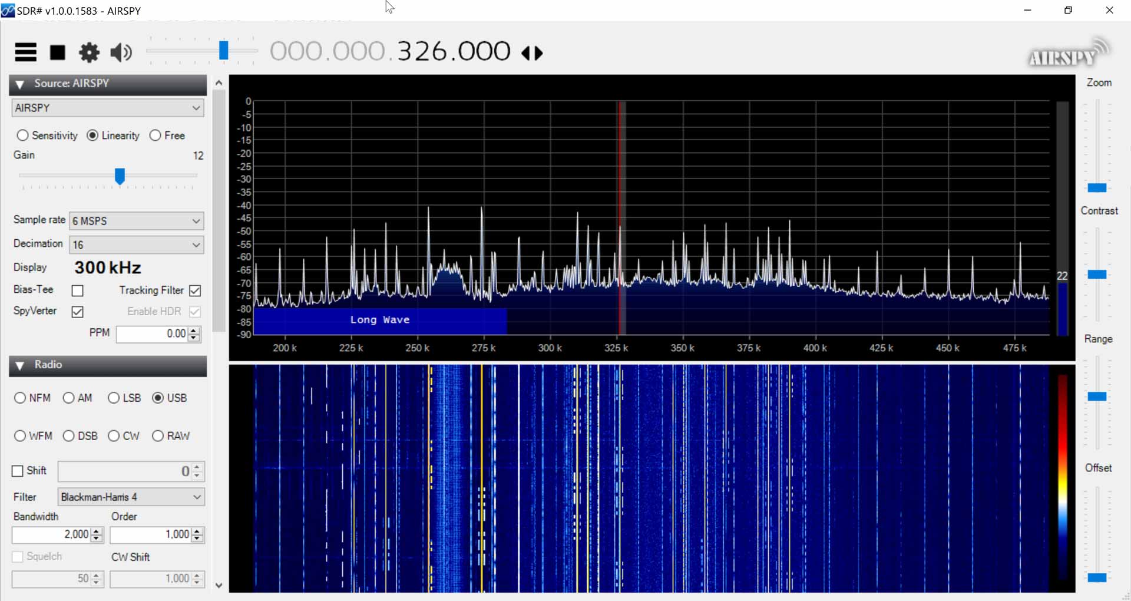This screenshot has height=601, width=1131.
Task: Collapse the Source: AIRSPY panel
Action: [x=19, y=84]
